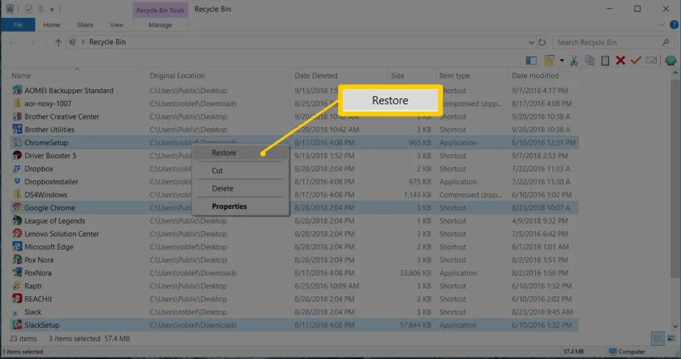Click the red X Delete icon
681x359 pixels.
[x=620, y=60]
